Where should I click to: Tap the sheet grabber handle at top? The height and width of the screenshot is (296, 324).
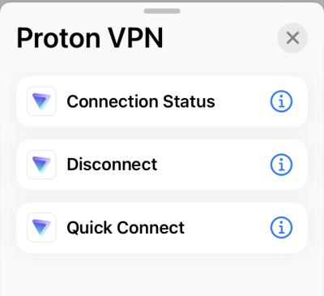[162, 11]
